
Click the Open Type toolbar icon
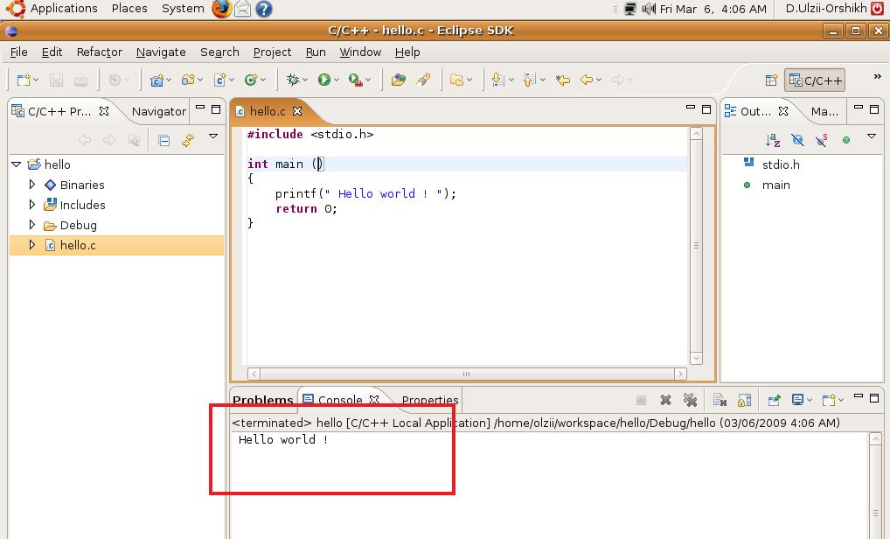coord(399,80)
